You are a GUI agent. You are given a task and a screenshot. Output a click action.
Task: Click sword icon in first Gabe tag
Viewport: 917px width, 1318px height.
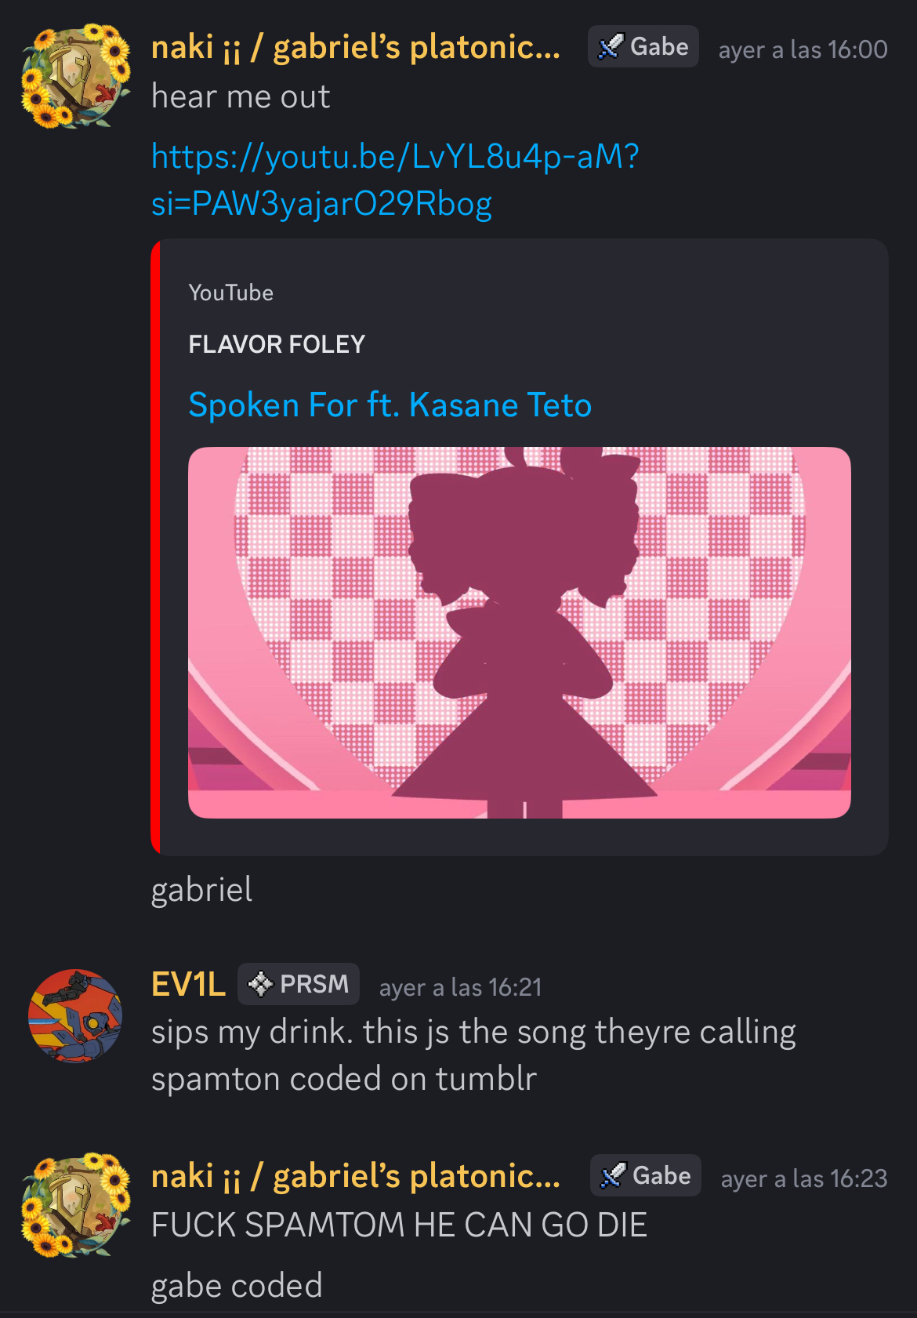click(x=611, y=47)
